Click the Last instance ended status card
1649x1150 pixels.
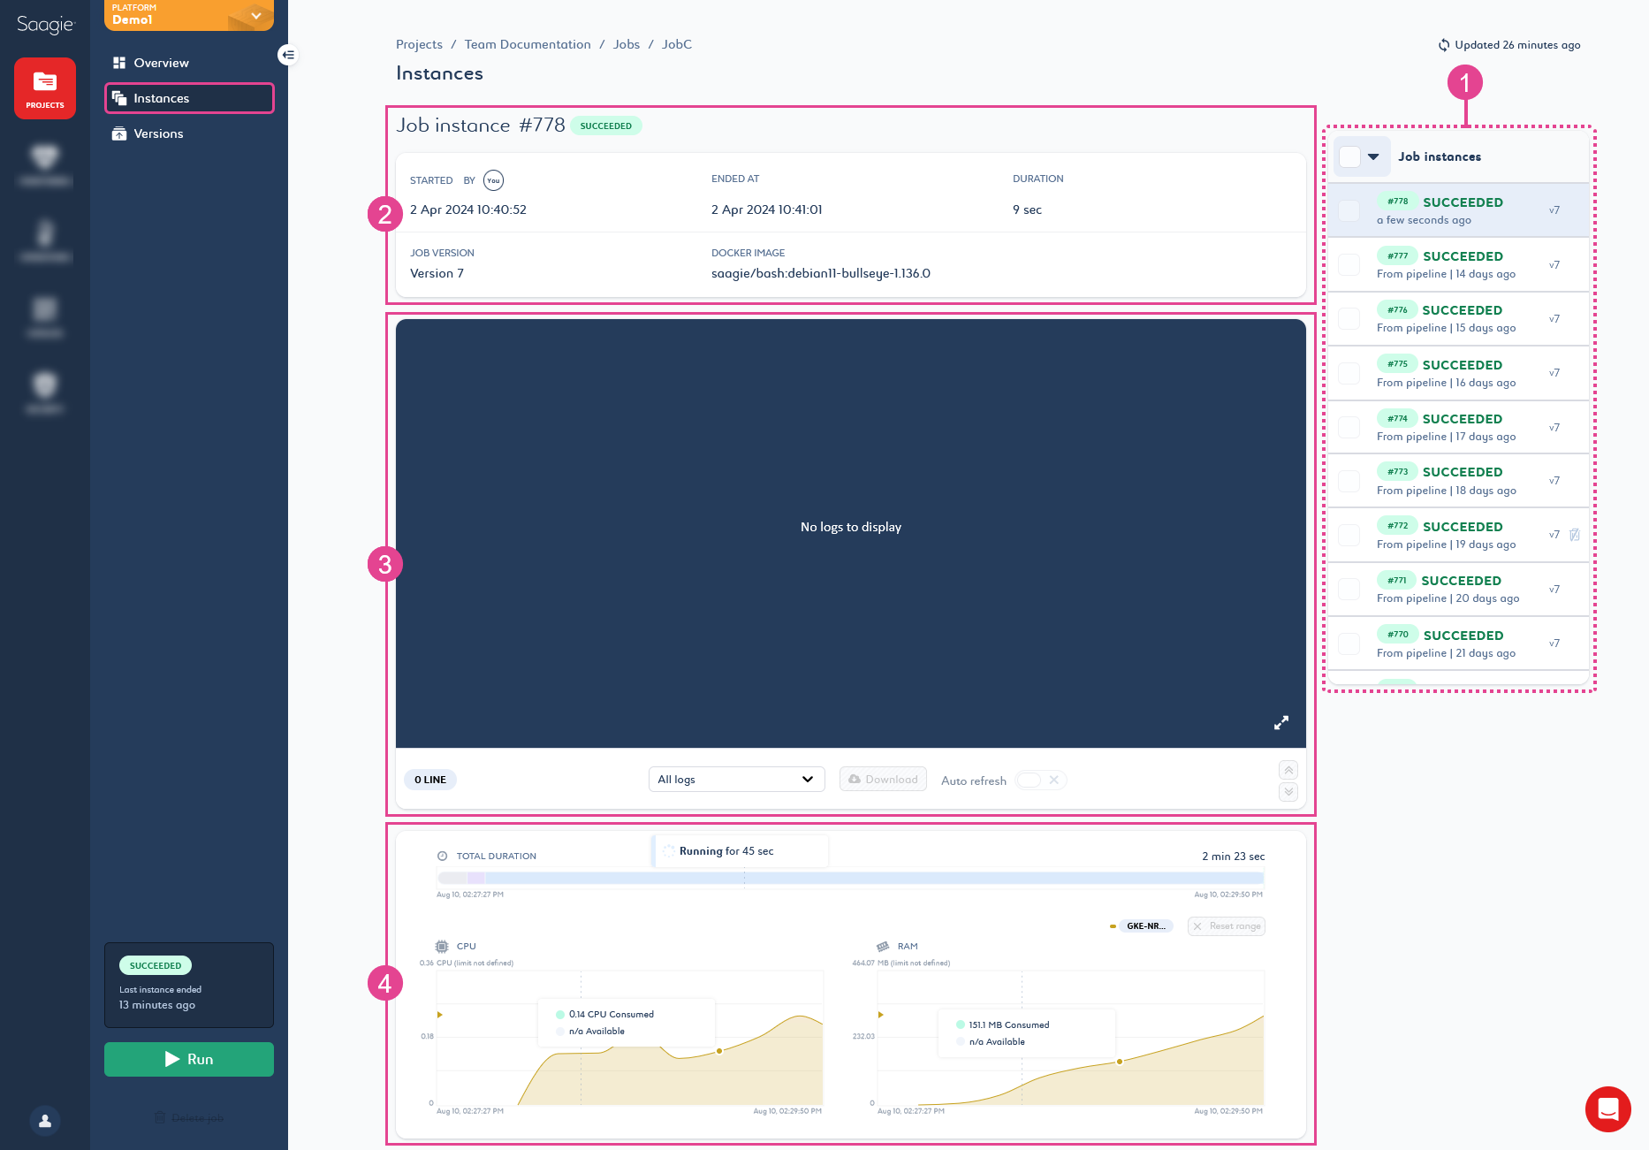189,985
